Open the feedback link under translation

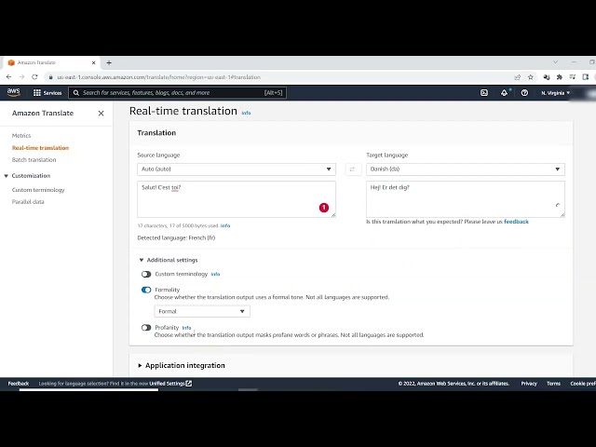pyautogui.click(x=516, y=222)
